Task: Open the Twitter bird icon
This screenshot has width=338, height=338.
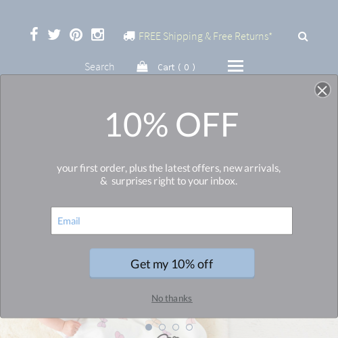Action: 54,34
